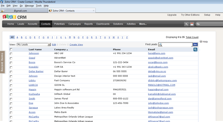Toggle the select-all header checkbox

pyautogui.click(x=11, y=49)
